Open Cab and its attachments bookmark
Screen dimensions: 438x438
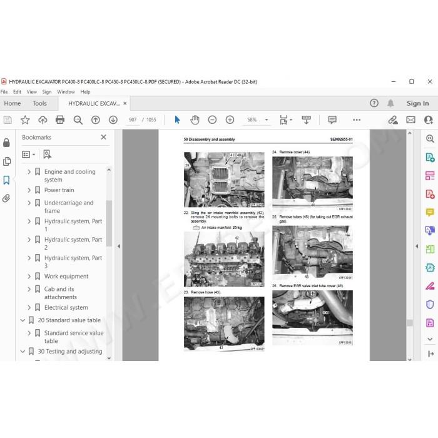(x=60, y=293)
